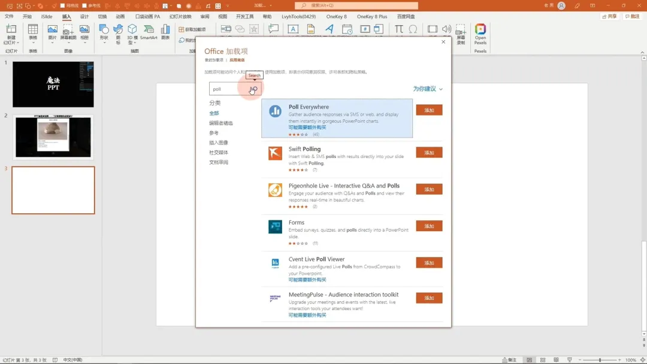Start slideshow from status bar icon
This screenshot has height=364, width=647.
click(570, 360)
